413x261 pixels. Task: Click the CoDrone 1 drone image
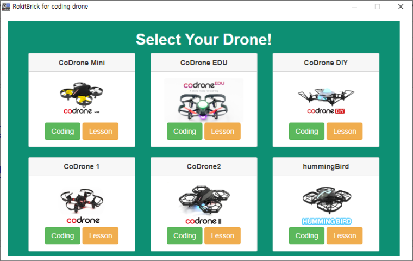(x=82, y=206)
